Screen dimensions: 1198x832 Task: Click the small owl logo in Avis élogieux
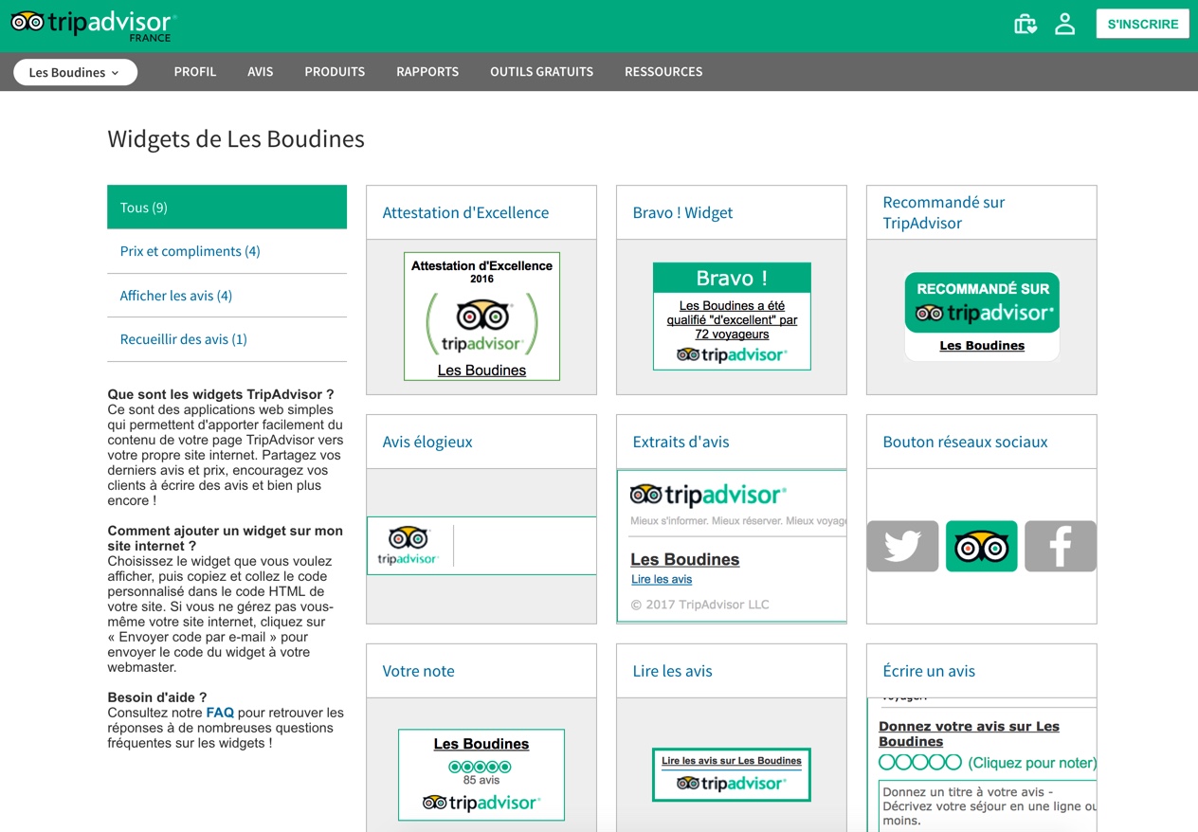(407, 545)
